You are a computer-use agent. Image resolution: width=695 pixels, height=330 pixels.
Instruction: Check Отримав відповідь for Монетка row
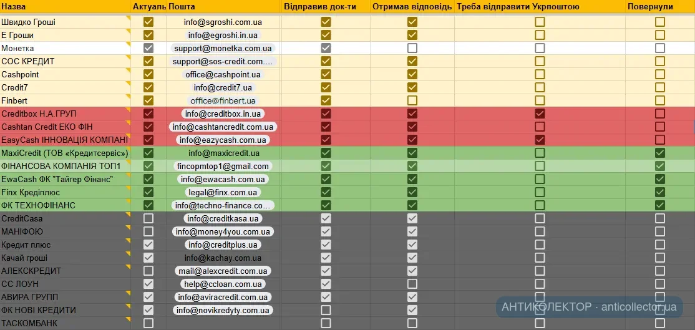click(412, 48)
